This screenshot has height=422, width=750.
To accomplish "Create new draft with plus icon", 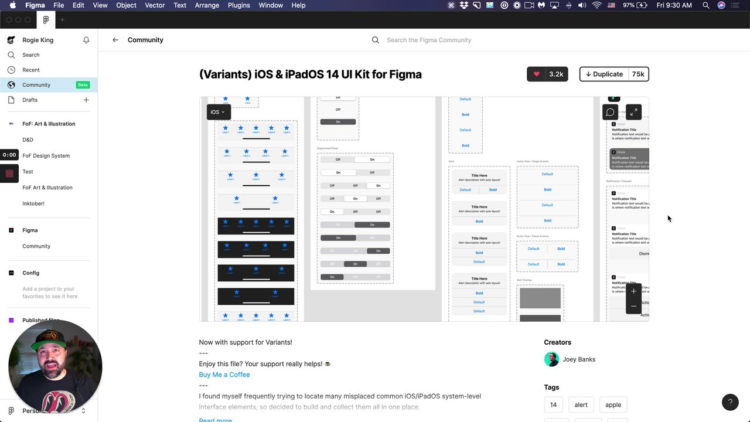I will click(86, 100).
